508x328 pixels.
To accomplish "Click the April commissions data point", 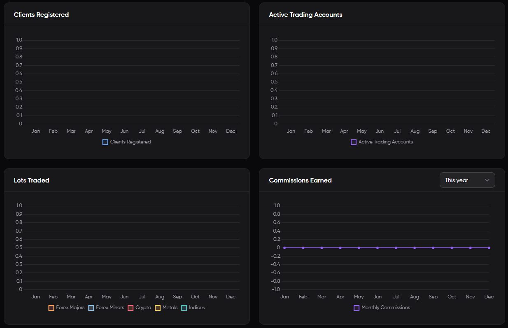I will (340, 248).
